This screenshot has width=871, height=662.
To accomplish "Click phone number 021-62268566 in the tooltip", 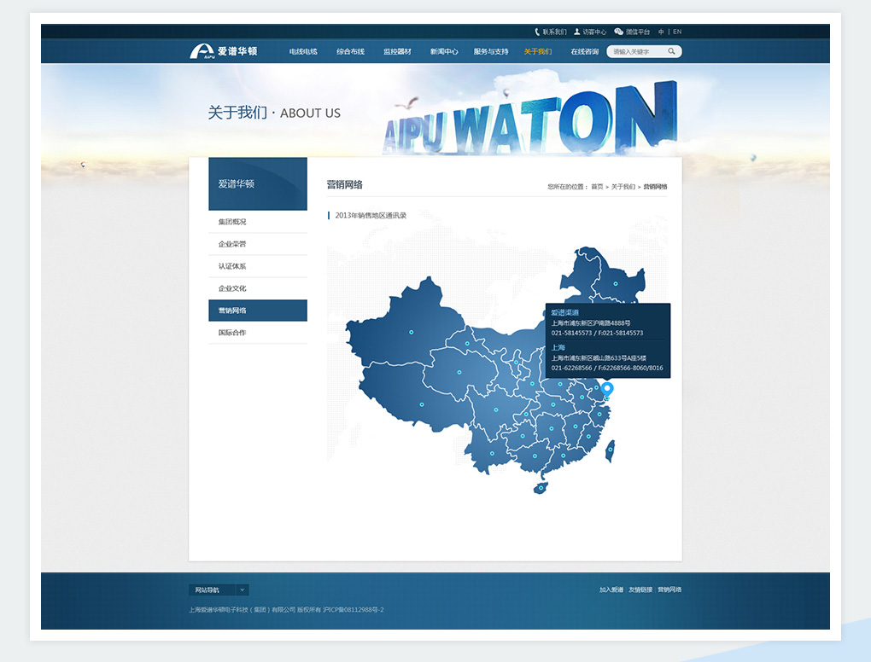I will [571, 368].
